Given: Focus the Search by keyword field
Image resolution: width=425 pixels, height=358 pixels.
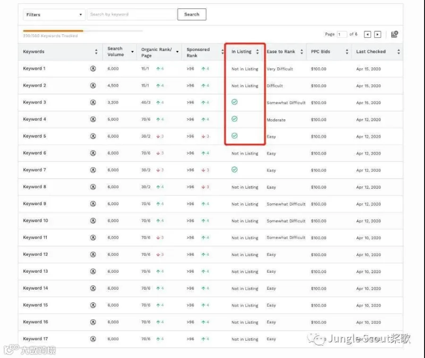Looking at the screenshot, I should point(132,14).
